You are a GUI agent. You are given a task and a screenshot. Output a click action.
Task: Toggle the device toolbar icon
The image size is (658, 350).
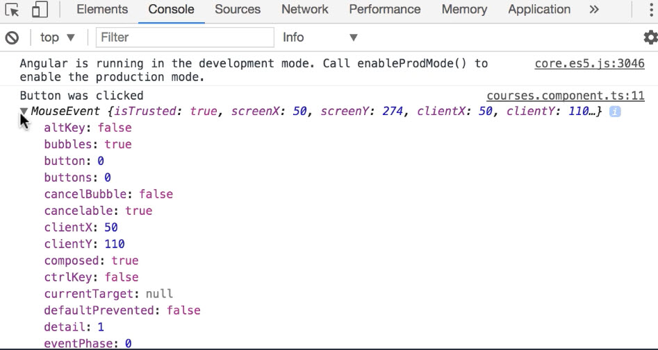[x=40, y=10]
